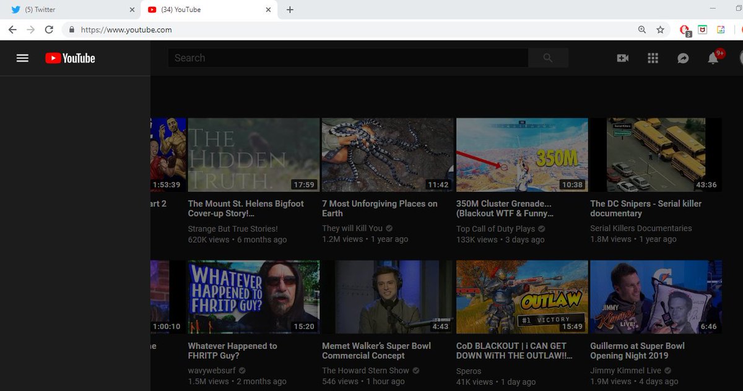Open the FHRITP Guy video thumbnail
The height and width of the screenshot is (391, 743).
253,297
